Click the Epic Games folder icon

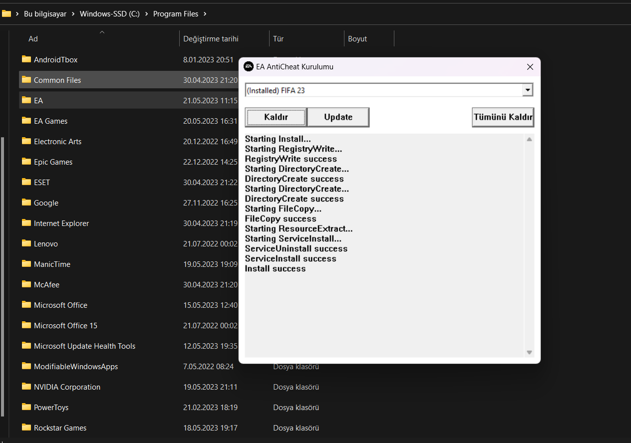click(x=26, y=162)
